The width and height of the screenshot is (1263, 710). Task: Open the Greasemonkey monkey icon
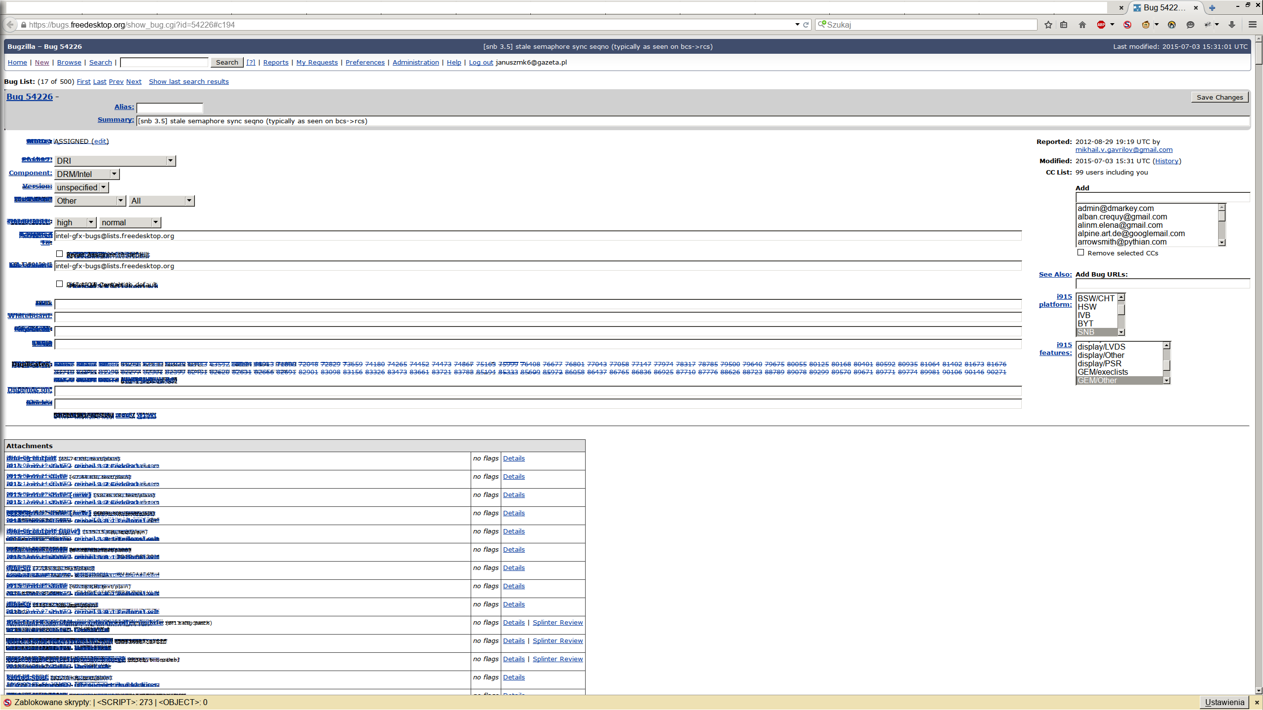point(1146,25)
